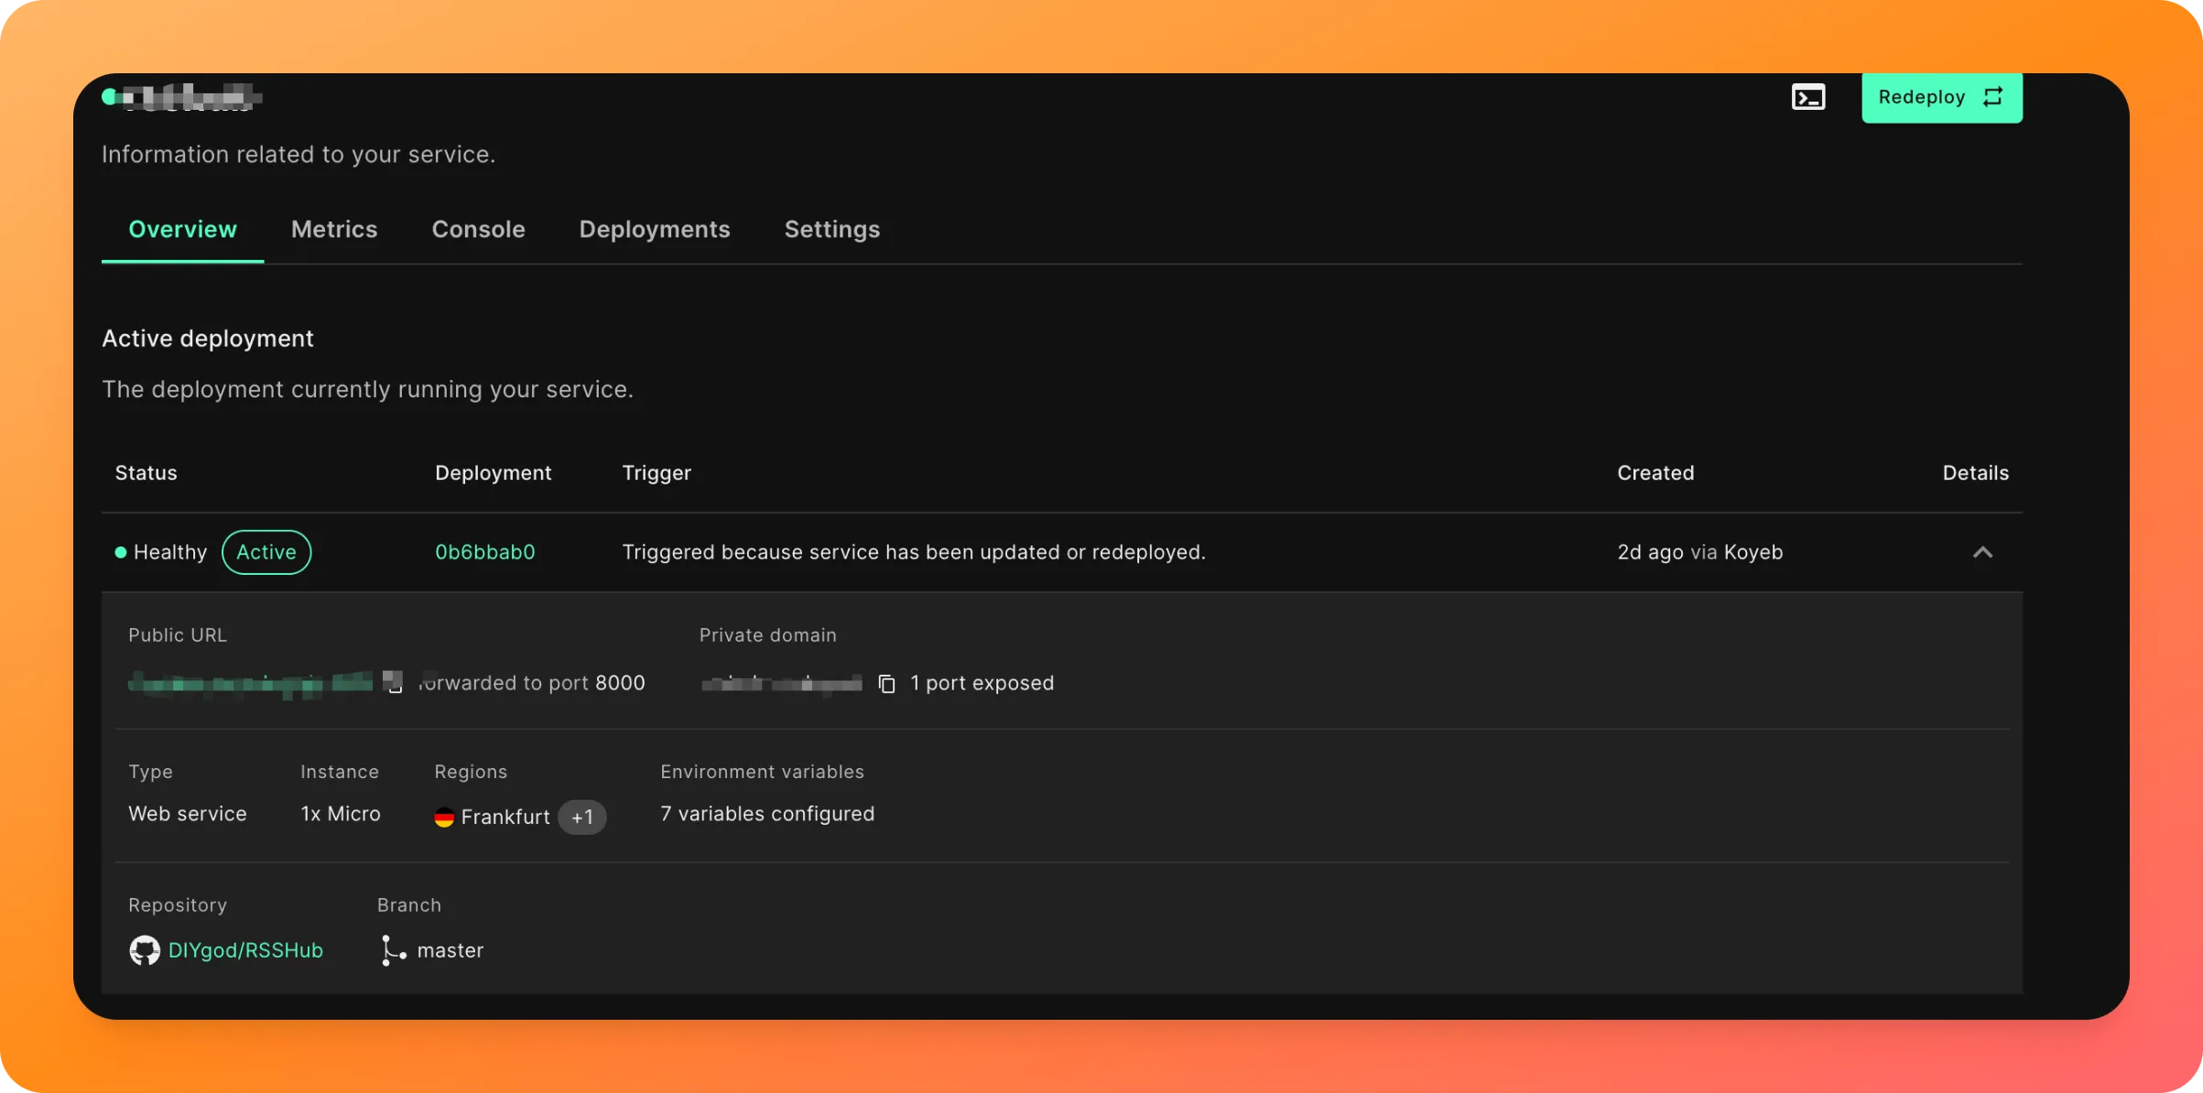Open the Console tab
Viewport: 2203px width, 1093px height.
[x=478, y=229]
